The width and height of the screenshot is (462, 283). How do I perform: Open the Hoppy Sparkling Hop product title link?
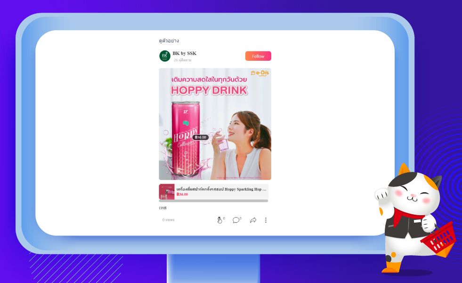coord(221,189)
